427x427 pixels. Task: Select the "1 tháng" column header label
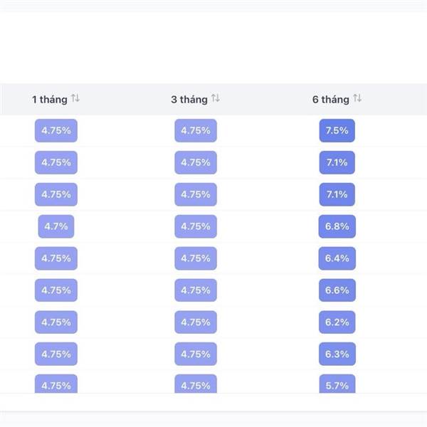pos(50,99)
